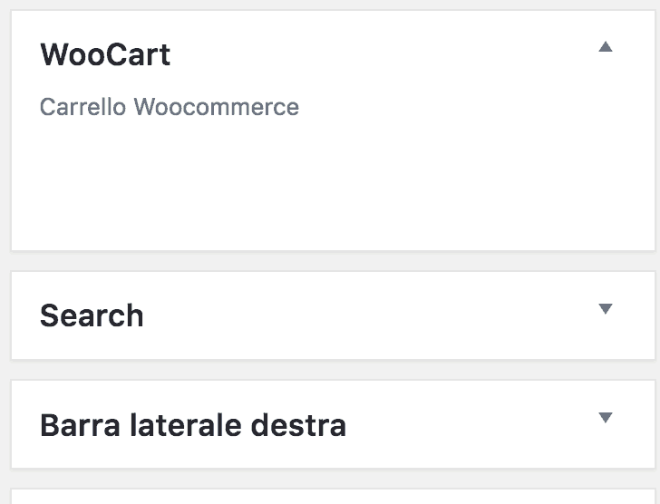660x504 pixels.
Task: Click the WooCart heading text
Action: coord(105,55)
